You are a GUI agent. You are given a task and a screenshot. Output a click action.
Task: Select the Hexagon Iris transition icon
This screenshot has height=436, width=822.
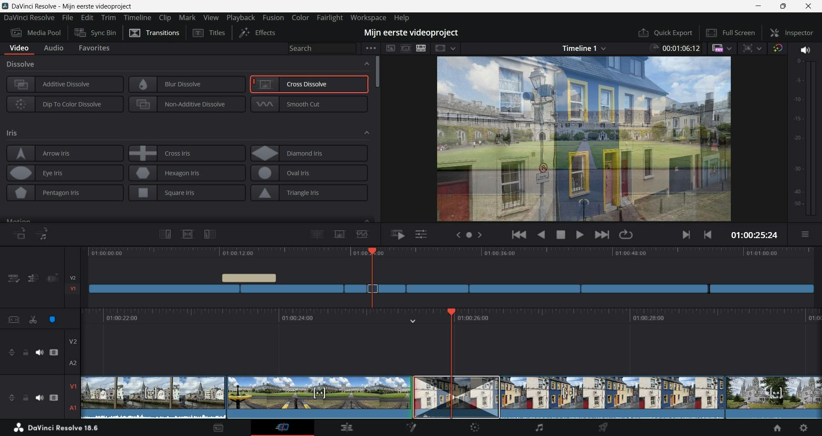pos(143,173)
